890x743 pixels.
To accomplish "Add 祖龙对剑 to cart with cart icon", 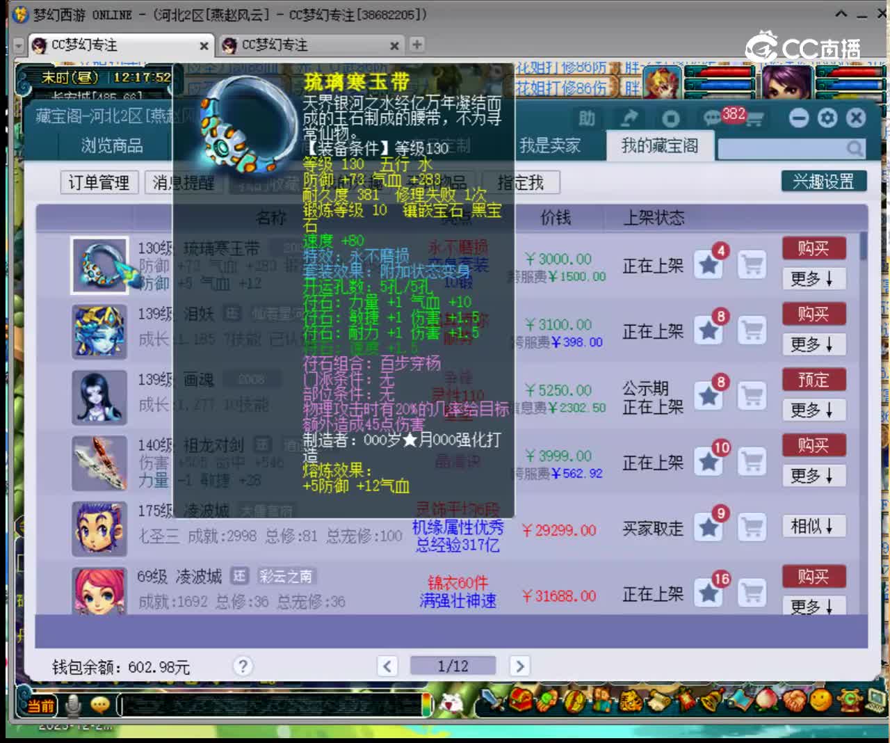I will point(752,461).
